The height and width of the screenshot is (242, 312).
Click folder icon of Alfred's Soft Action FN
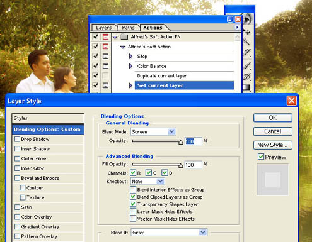pyautogui.click(x=124, y=37)
